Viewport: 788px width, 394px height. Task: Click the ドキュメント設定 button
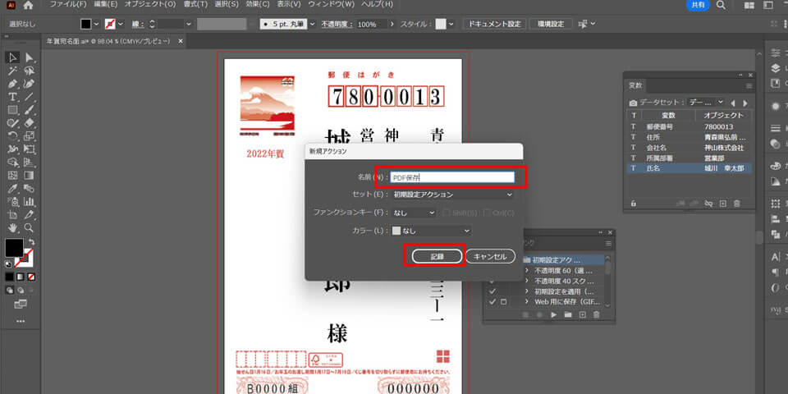pos(494,24)
